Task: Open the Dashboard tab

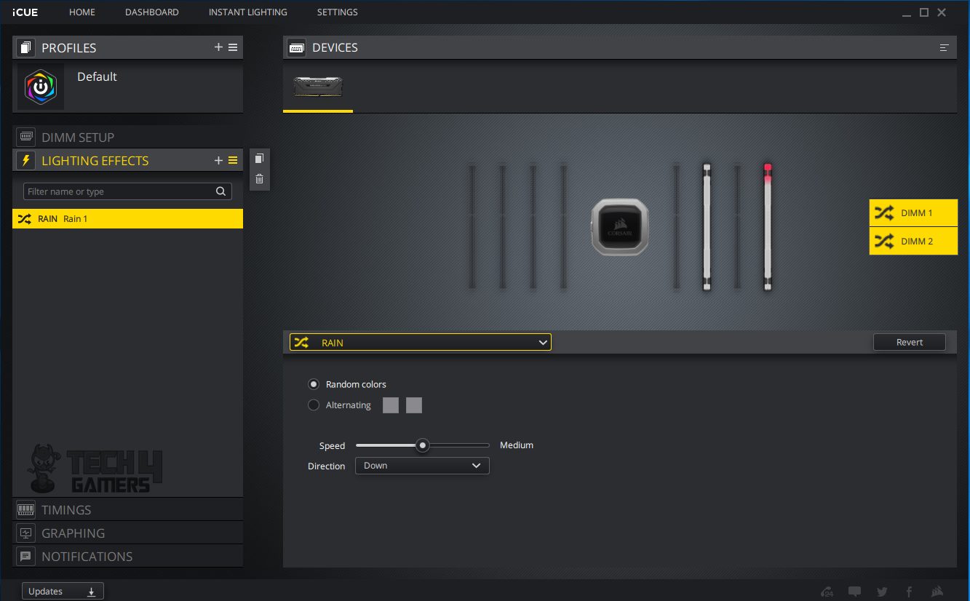Action: pyautogui.click(x=152, y=12)
